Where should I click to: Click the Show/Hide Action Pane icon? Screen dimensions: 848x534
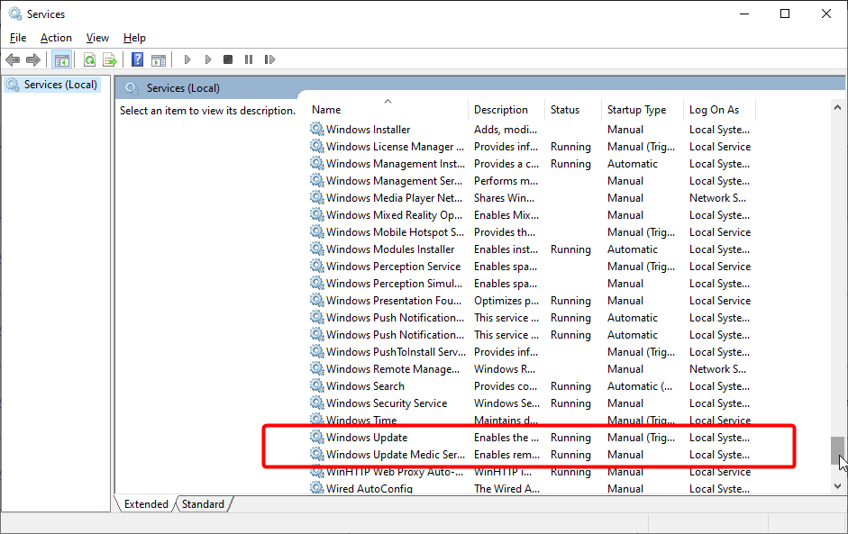159,59
